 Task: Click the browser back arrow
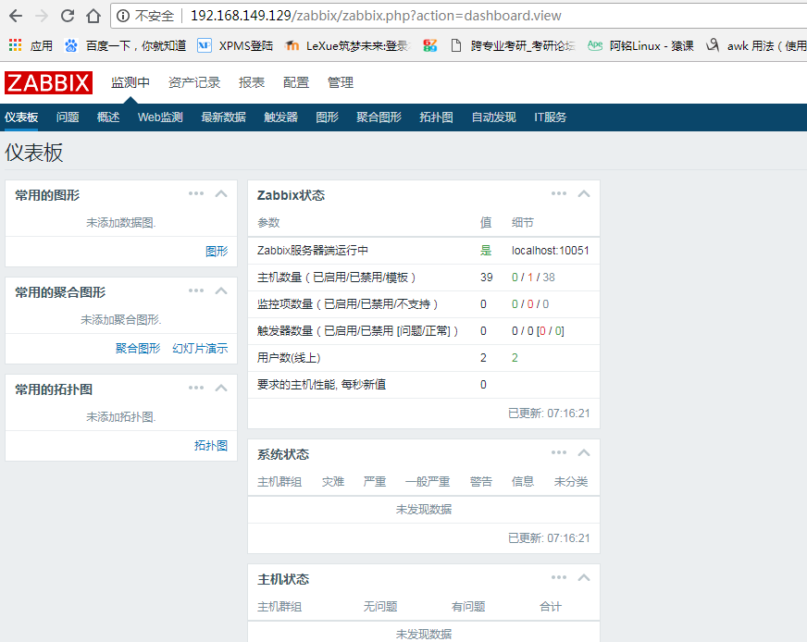coord(16,16)
